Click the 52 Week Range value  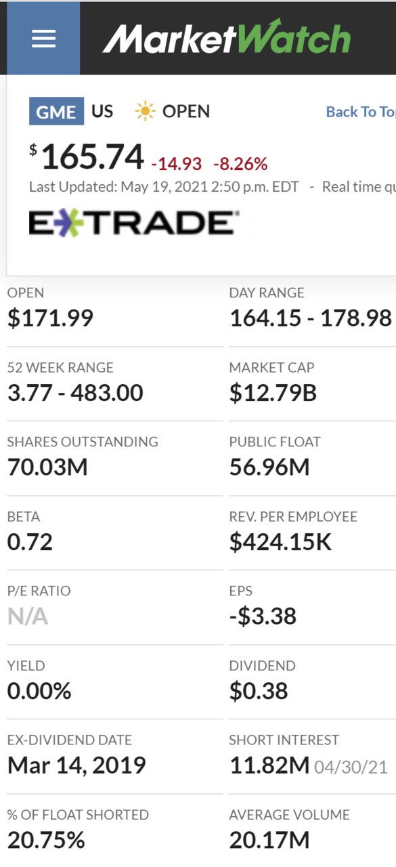pos(75,392)
